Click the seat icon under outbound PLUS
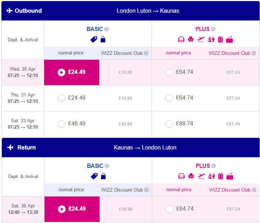 191,40
